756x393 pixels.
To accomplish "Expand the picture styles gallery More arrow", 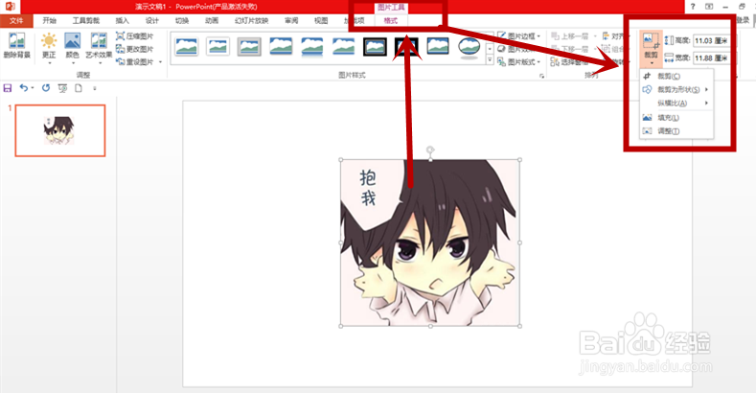I will pyautogui.click(x=490, y=60).
